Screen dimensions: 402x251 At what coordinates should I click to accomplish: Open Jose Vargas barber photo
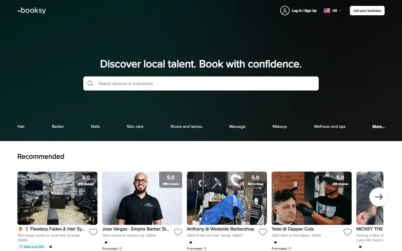pyautogui.click(x=142, y=198)
